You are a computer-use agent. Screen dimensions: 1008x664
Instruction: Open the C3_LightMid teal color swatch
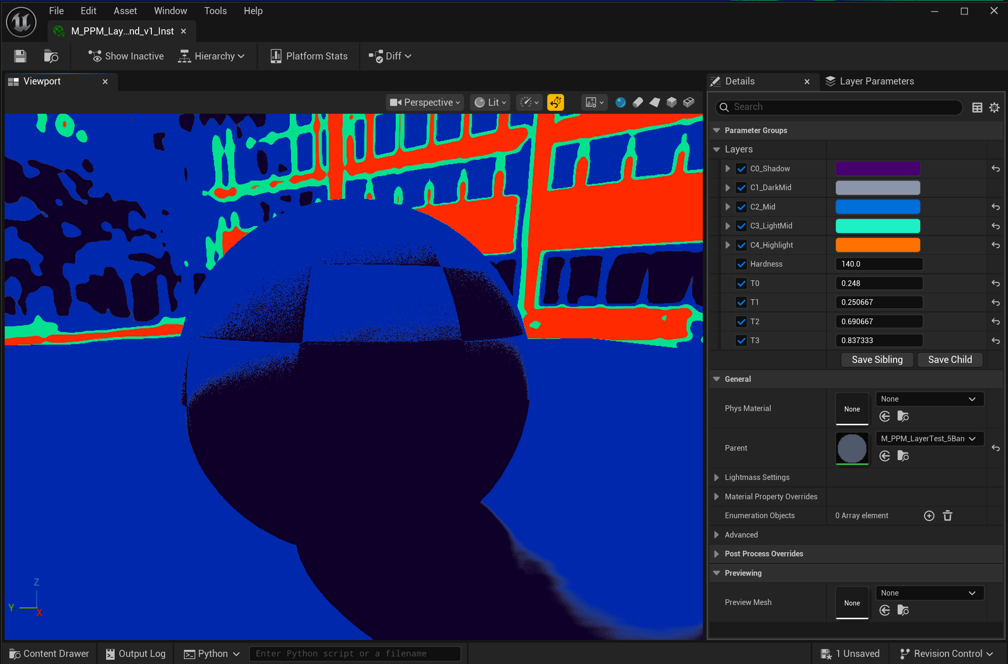coord(877,226)
